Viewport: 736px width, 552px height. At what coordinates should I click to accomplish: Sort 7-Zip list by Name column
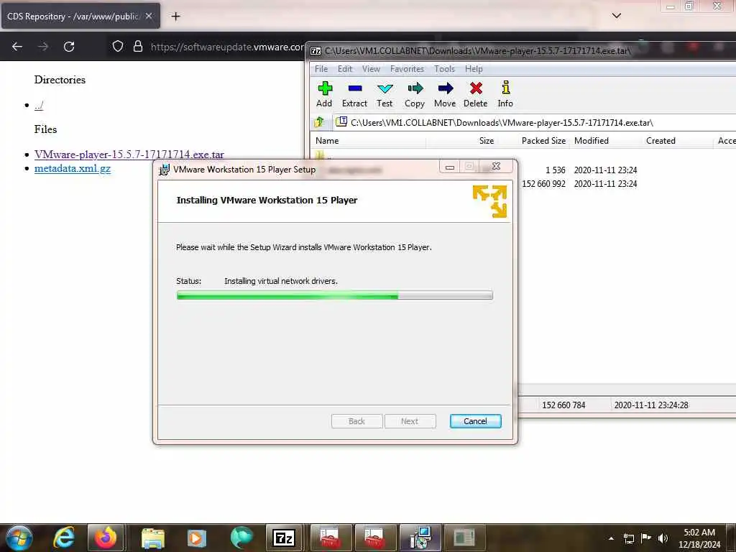[x=369, y=141]
